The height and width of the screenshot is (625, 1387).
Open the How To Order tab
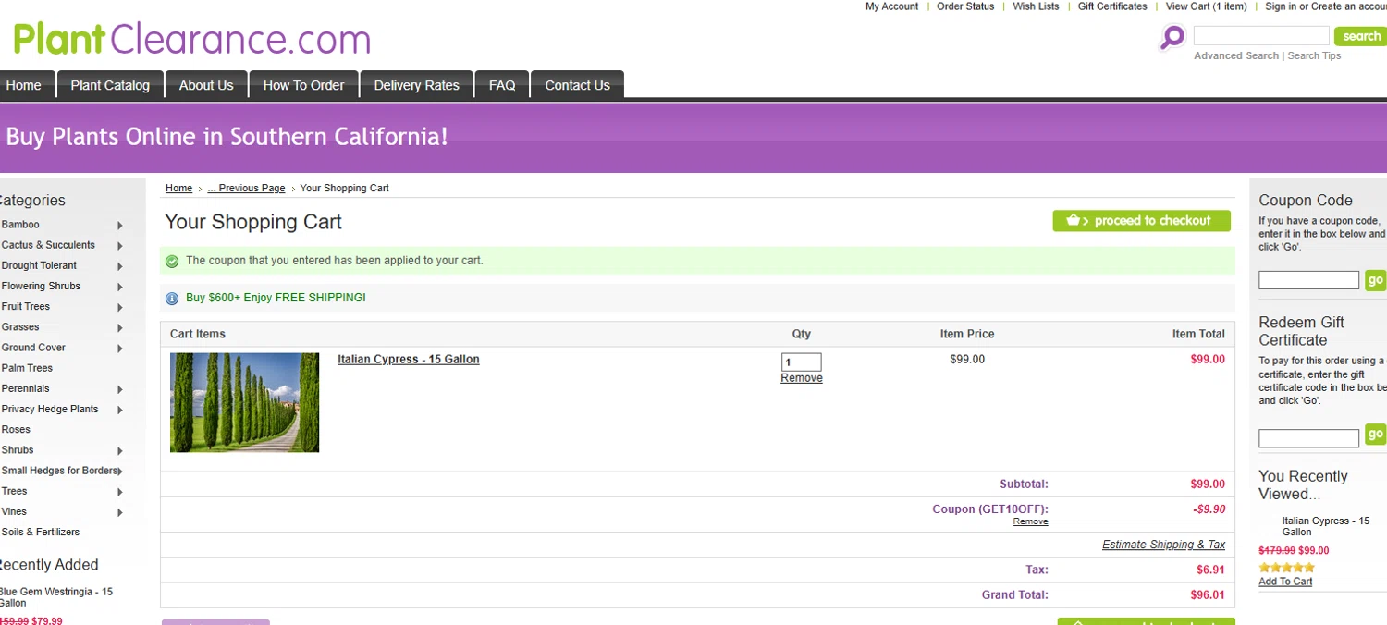pyautogui.click(x=303, y=85)
